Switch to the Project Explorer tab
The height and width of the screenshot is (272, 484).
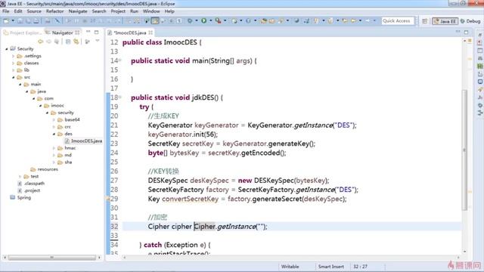point(22,32)
